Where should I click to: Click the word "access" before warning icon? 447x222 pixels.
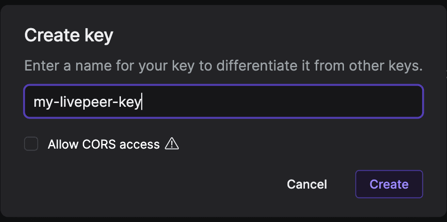click(139, 144)
